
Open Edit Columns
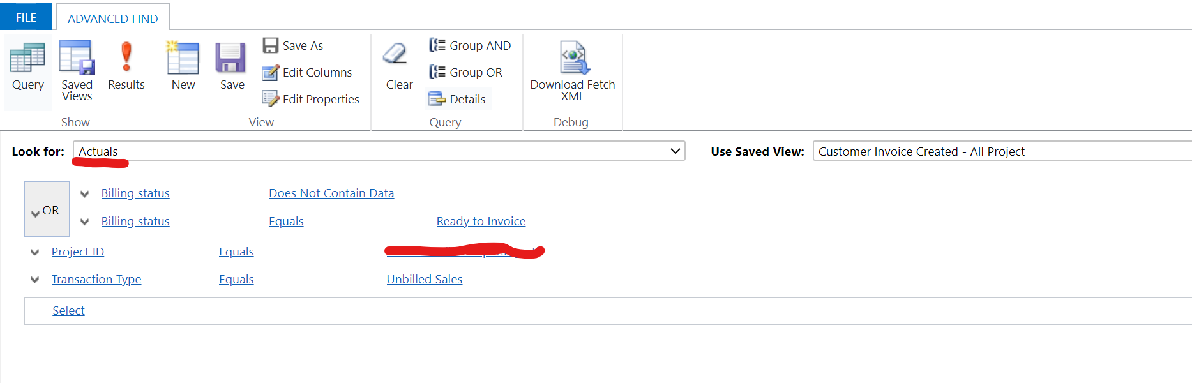coord(307,72)
